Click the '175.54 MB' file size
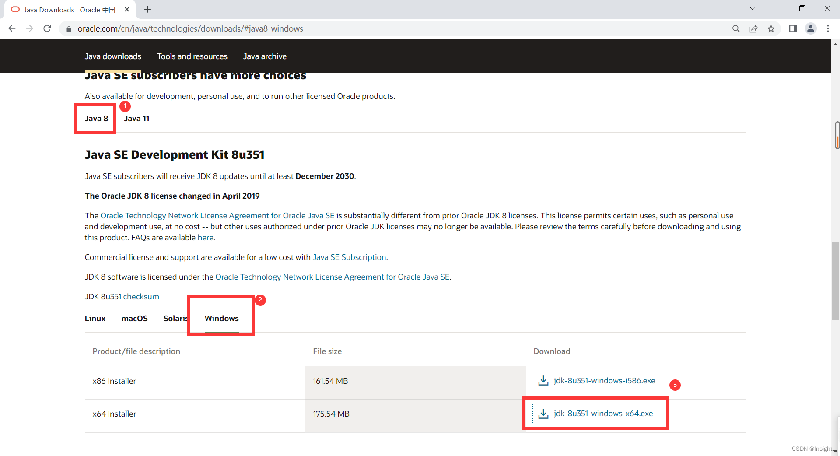 pyautogui.click(x=331, y=414)
